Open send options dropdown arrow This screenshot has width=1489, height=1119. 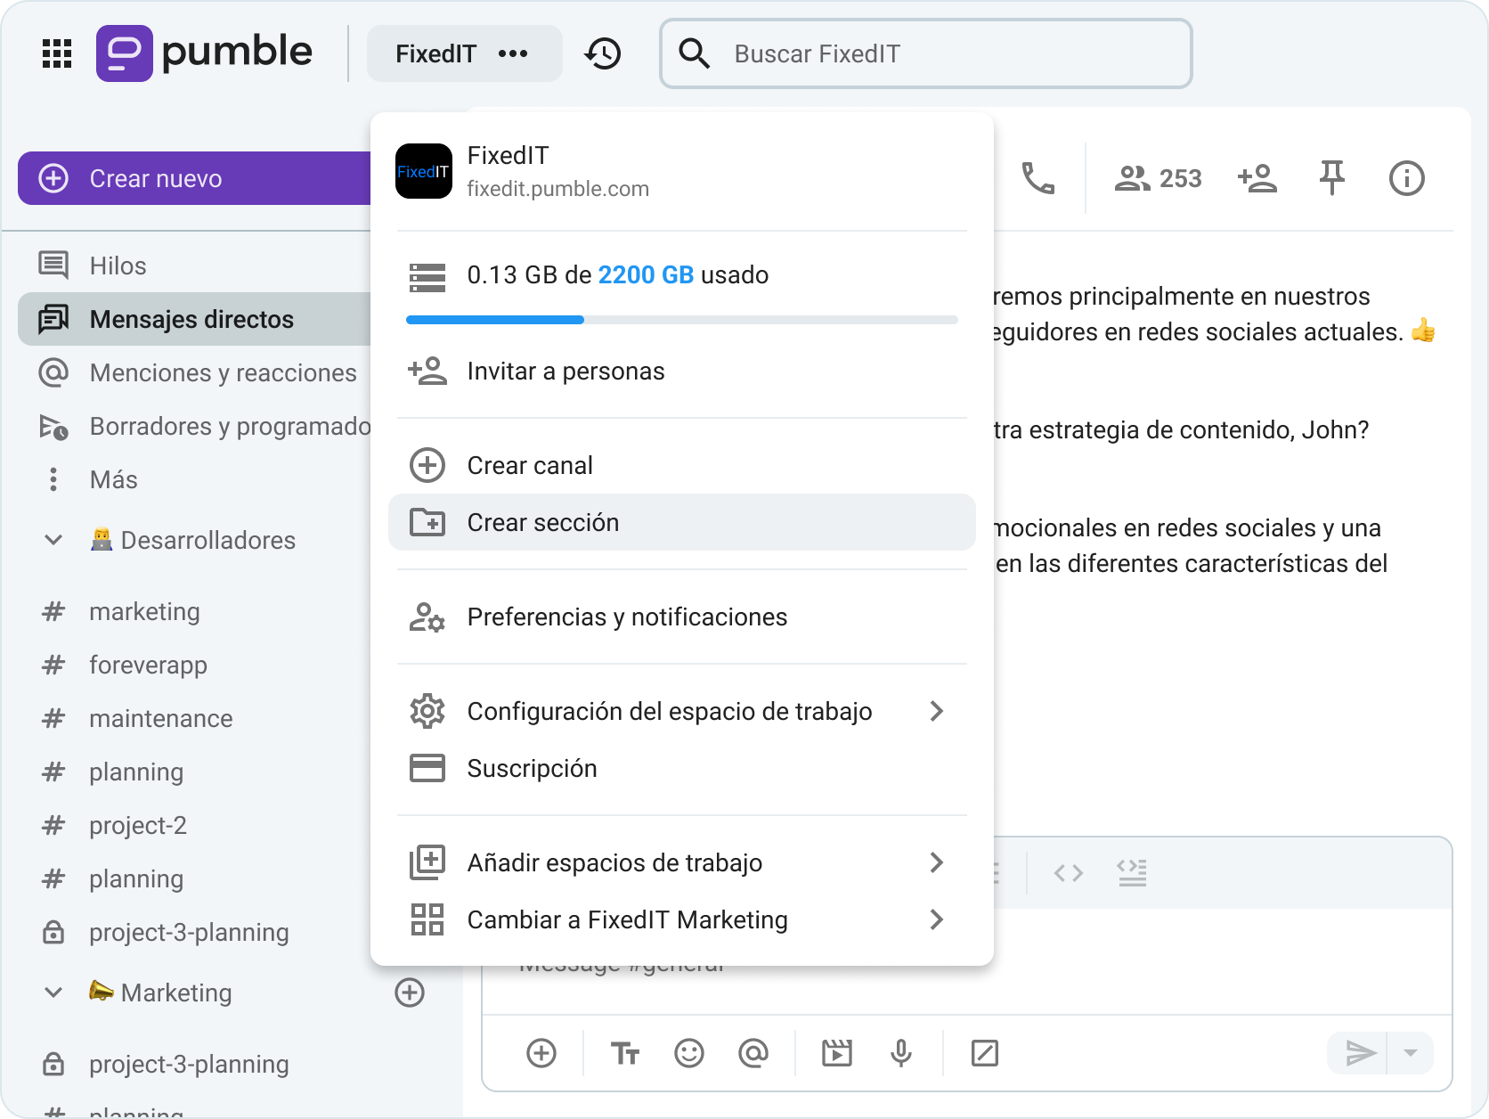point(1410,1053)
